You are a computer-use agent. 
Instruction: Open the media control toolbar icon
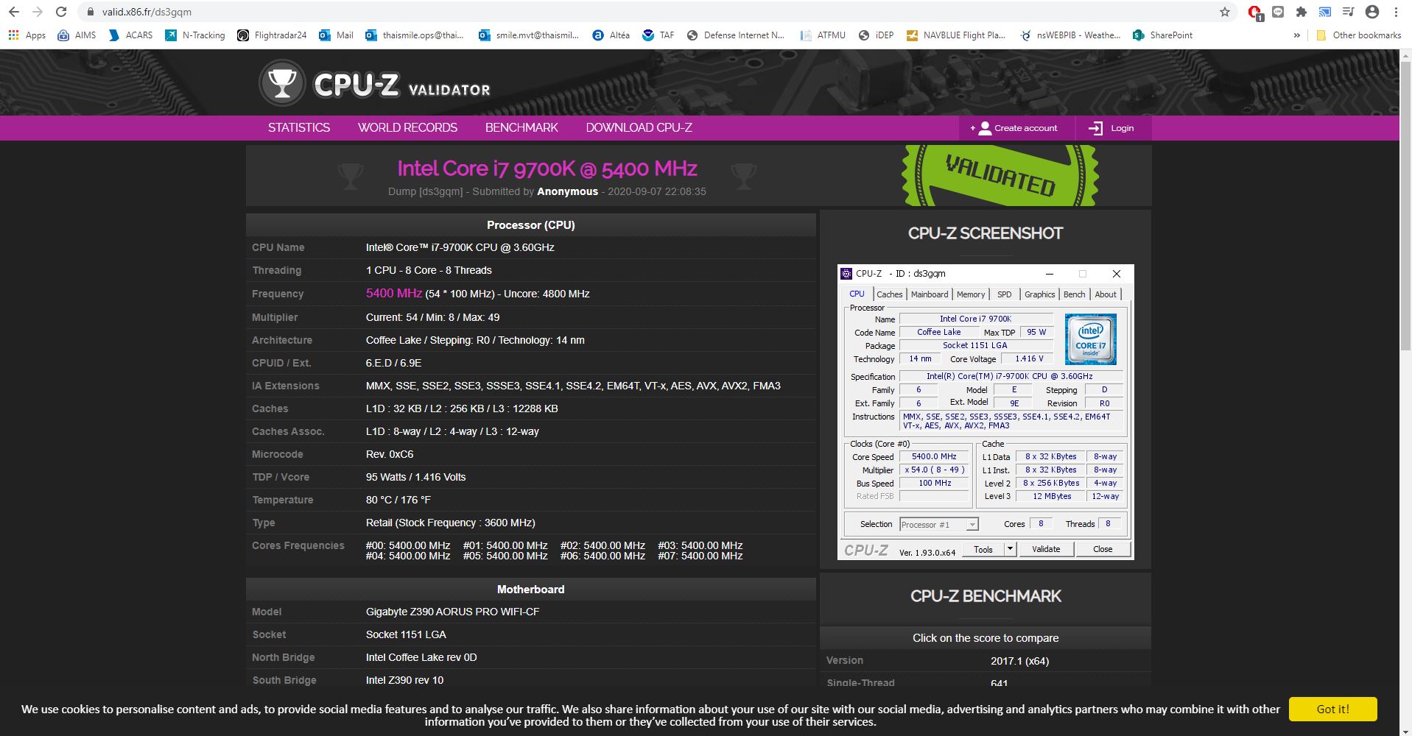[1348, 12]
